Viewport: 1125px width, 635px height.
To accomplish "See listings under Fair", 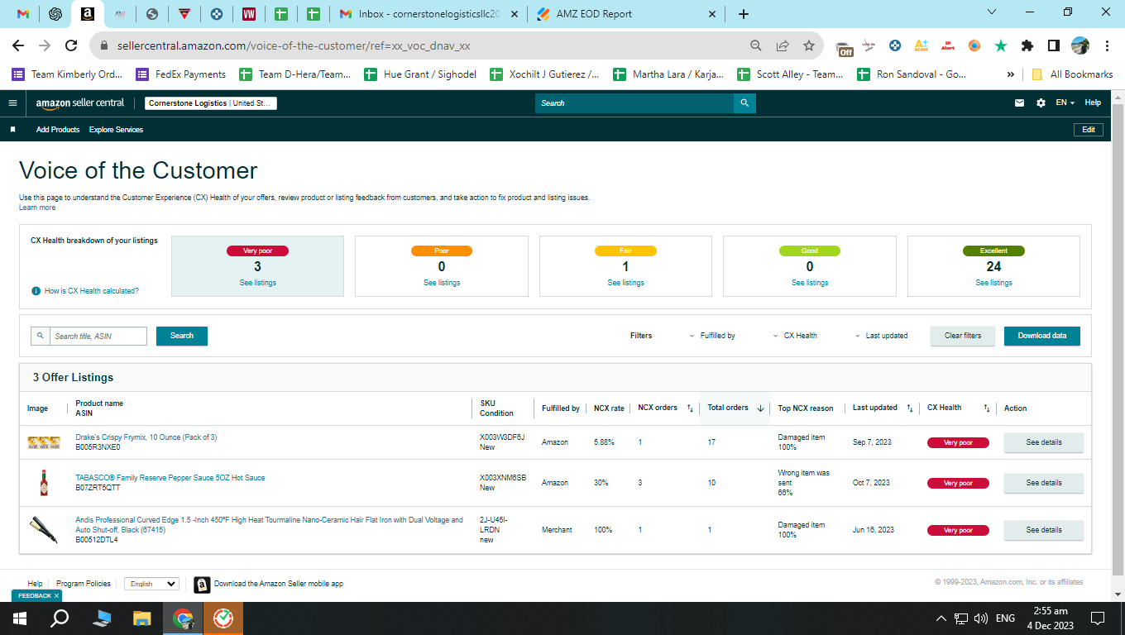I will (625, 283).
